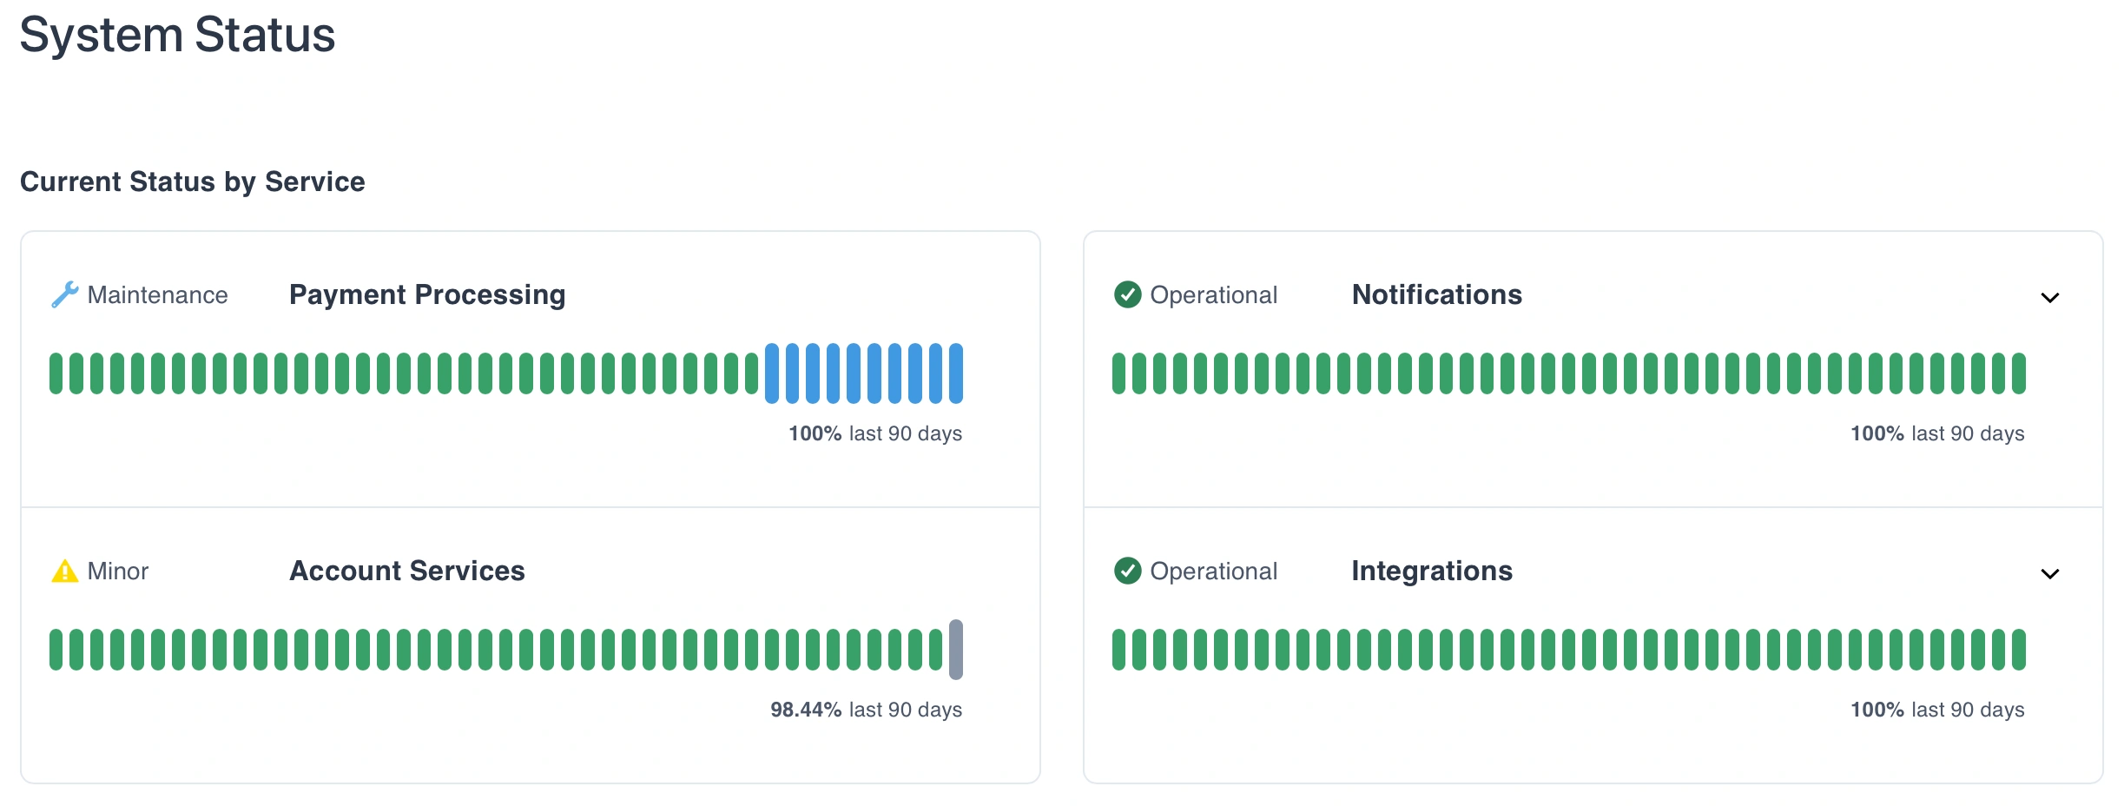
Task: Click the Integrations service title
Action: tap(1432, 571)
